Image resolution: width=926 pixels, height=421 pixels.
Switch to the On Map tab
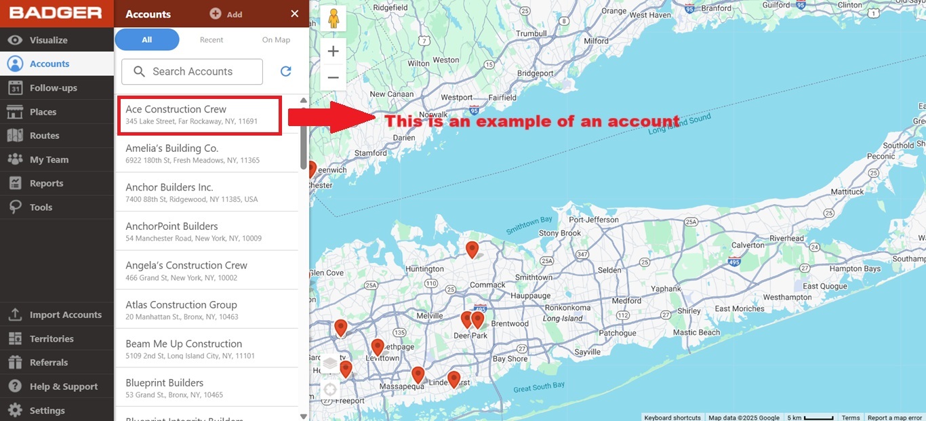[276, 40]
